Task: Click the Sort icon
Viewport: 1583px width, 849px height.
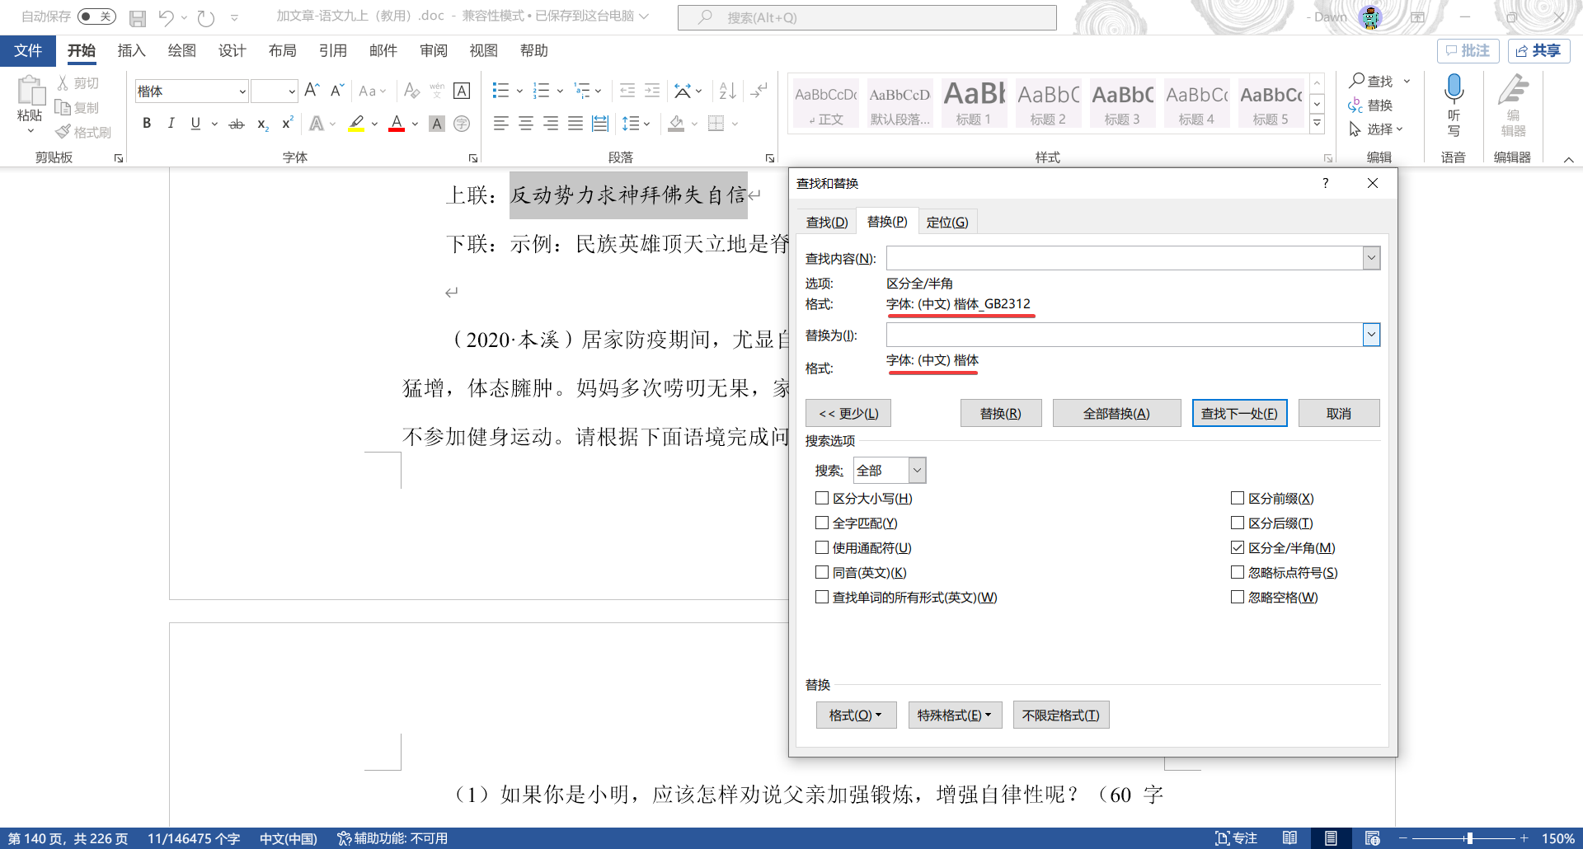Action: pyautogui.click(x=727, y=91)
